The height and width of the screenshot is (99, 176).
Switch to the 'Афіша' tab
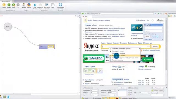point(127,79)
